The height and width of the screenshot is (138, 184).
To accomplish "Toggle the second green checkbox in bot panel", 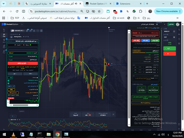I will point(8,84).
